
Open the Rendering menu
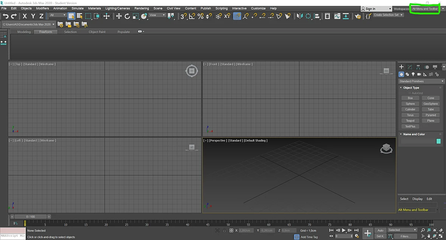pos(142,9)
